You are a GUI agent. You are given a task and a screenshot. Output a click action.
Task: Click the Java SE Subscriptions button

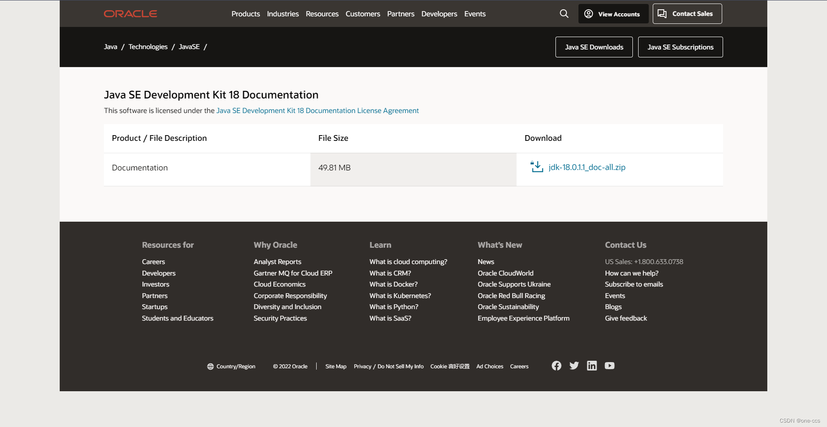pyautogui.click(x=680, y=47)
